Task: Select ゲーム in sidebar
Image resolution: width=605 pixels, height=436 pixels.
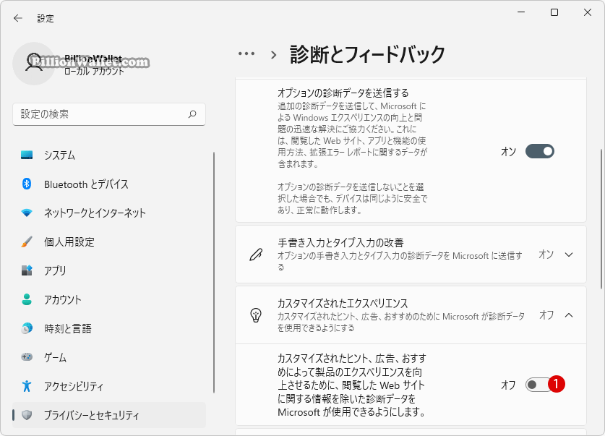Action: pyautogui.click(x=109, y=357)
